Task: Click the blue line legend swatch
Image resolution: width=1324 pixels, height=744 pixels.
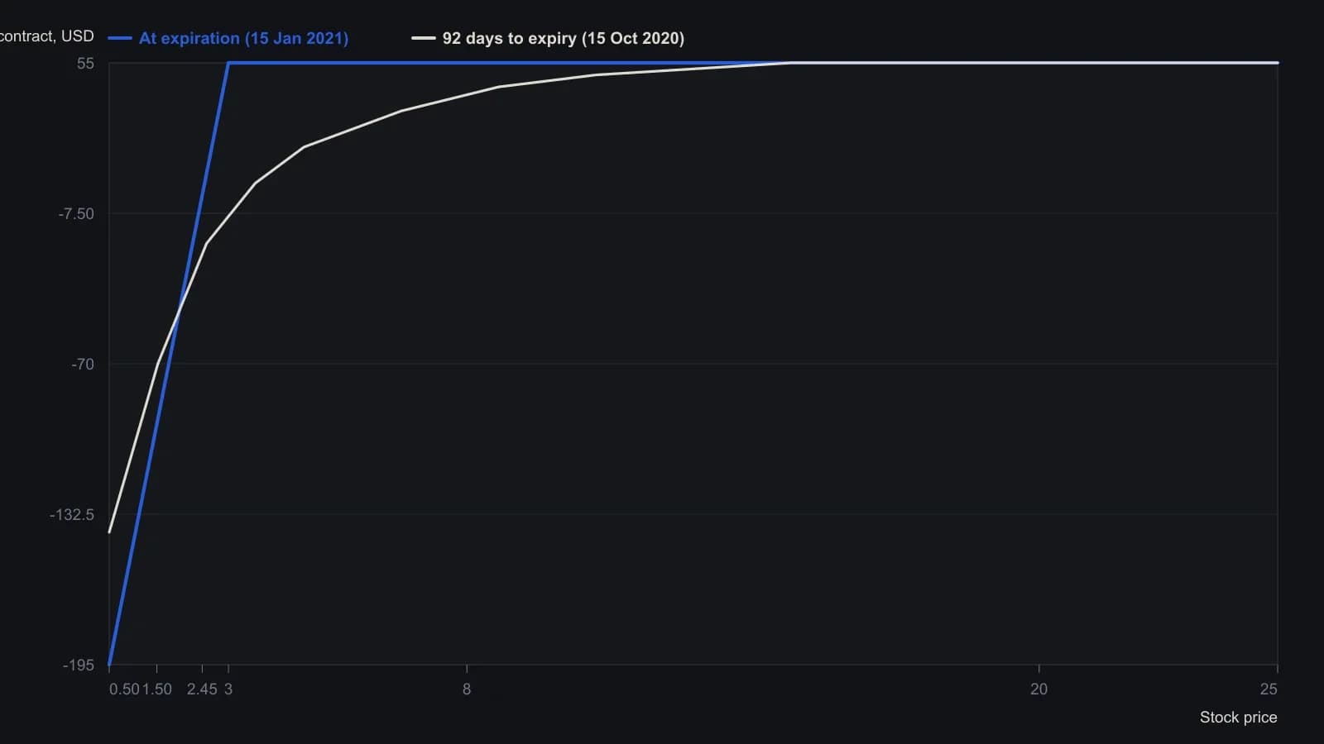Action: tap(120, 38)
